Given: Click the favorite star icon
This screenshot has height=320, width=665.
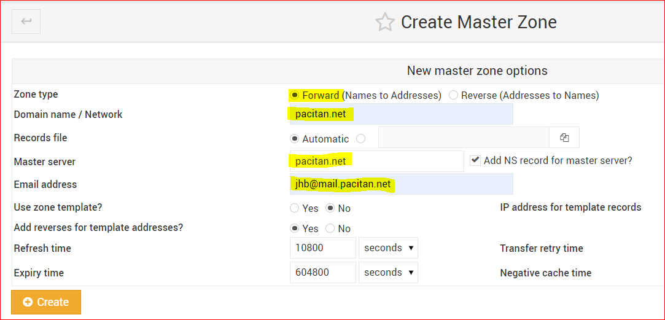Looking at the screenshot, I should (385, 23).
